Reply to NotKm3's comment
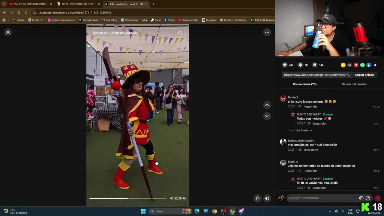This screenshot has height=216, width=384. point(310,106)
